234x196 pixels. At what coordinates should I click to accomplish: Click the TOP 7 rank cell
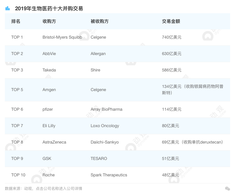tap(17, 126)
